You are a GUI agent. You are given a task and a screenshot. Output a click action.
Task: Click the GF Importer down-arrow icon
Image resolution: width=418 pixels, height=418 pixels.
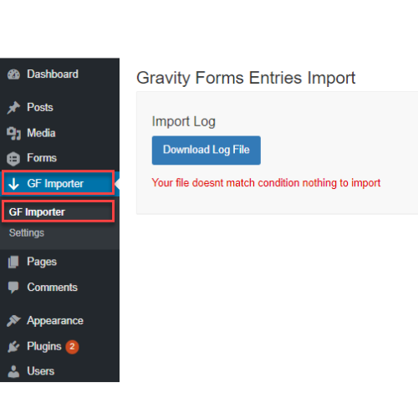13,184
